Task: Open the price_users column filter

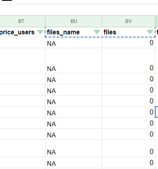Action: pyautogui.click(x=40, y=32)
